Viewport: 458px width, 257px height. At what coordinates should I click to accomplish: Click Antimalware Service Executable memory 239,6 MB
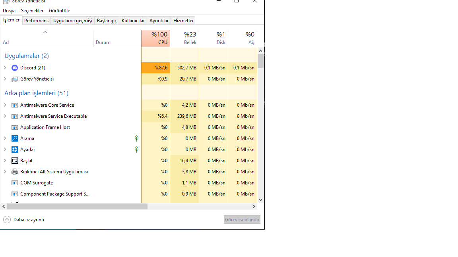[x=186, y=116]
